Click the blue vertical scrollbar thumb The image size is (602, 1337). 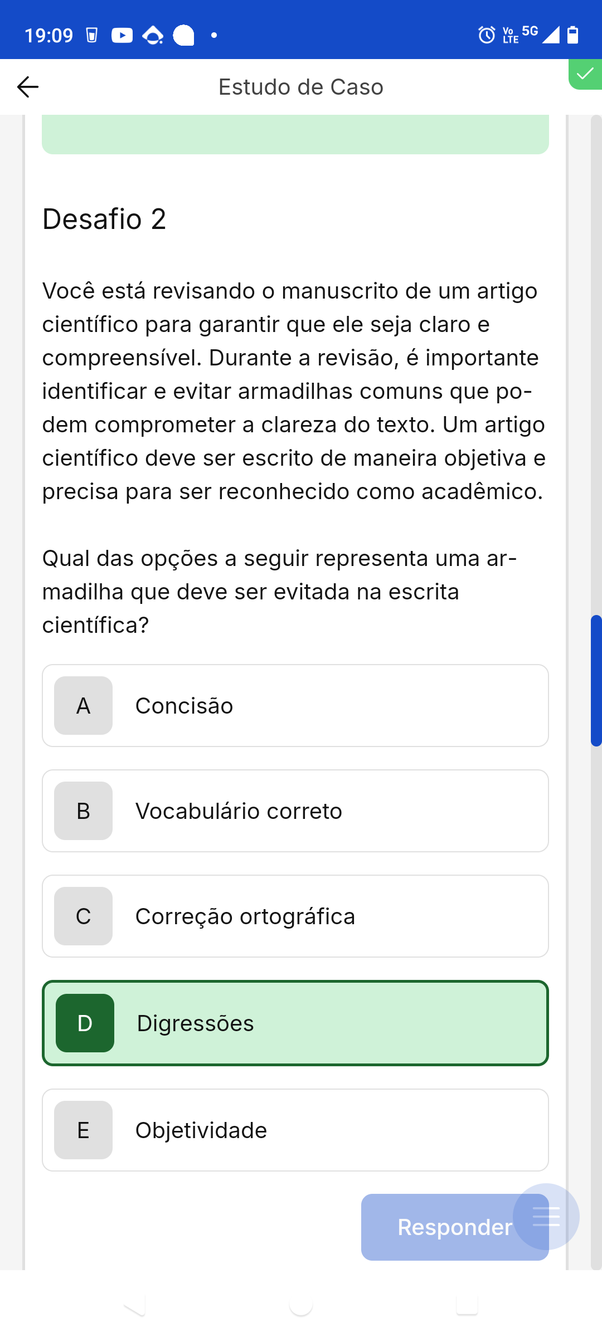click(596, 680)
